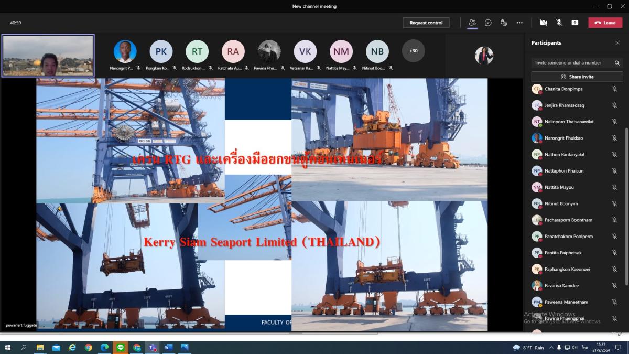Screen dimensions: 629x354
Task: Click the muted mic icon for Nalinporn Thatsanawilat
Action: (614, 122)
